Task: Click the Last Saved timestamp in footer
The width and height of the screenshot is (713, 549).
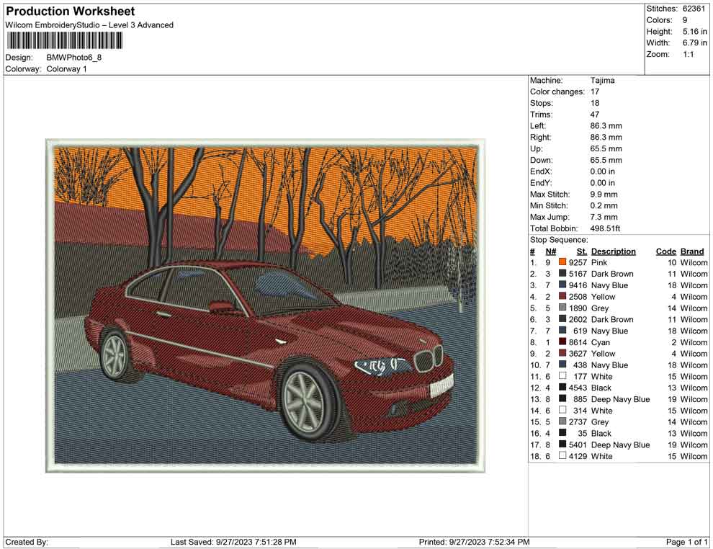Action: point(234,542)
